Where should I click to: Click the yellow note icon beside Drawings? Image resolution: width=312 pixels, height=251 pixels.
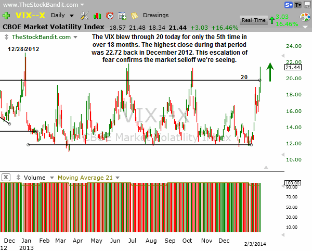(135, 16)
